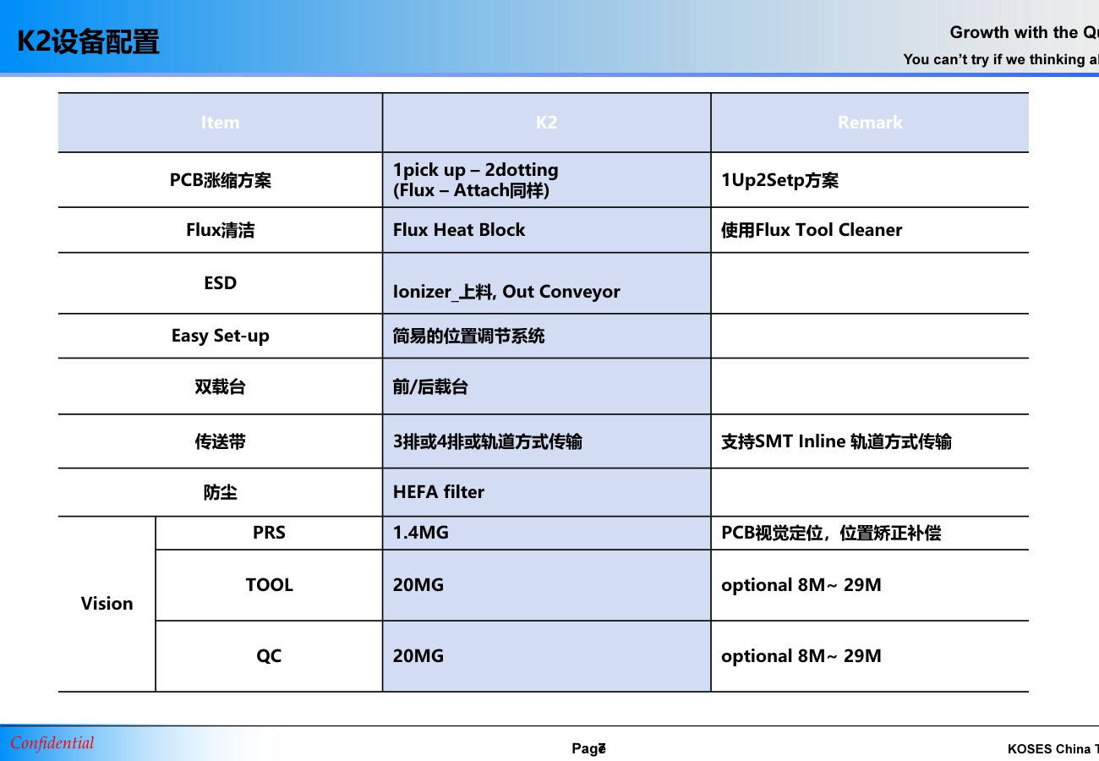The height and width of the screenshot is (761, 1099).
Task: Click the Flux Heat Block cell
Action: [x=459, y=230]
